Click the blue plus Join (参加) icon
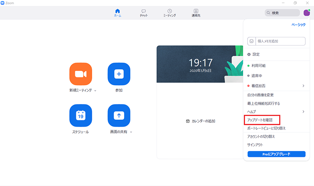This screenshot has width=314, height=186. (x=119, y=74)
